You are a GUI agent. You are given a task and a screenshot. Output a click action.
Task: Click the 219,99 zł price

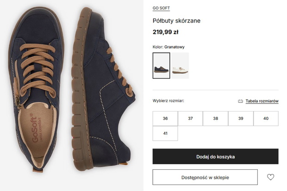click(x=165, y=32)
